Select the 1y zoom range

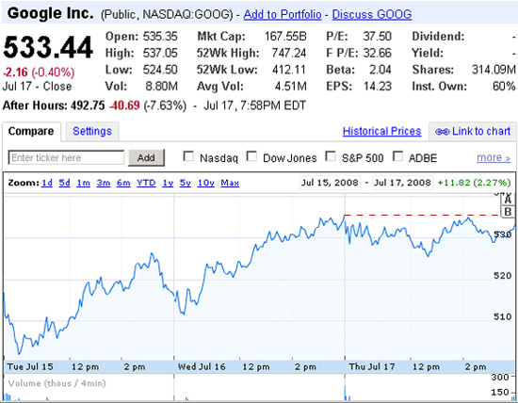pos(168,183)
